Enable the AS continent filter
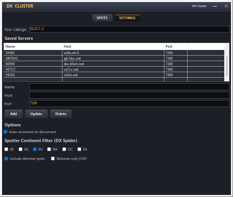 20,149
